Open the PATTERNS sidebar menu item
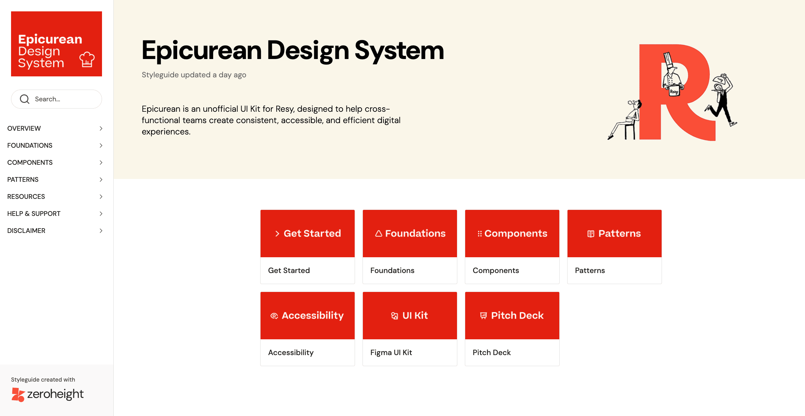The width and height of the screenshot is (805, 416). pos(23,180)
